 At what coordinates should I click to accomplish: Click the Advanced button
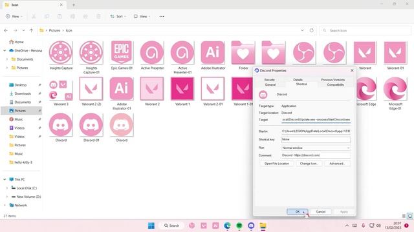[x=337, y=164]
